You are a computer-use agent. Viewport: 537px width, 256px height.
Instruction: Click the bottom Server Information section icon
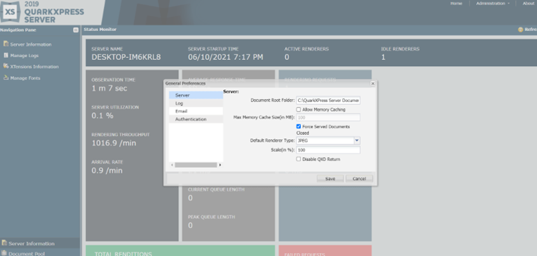[4, 243]
